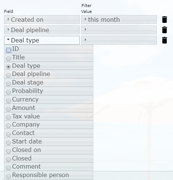This screenshot has height=180, width=173.
Task: Open the empty value dropdown for Deal type
Action: pyautogui.click(x=119, y=40)
